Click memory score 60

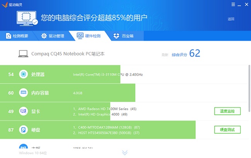[11, 93]
